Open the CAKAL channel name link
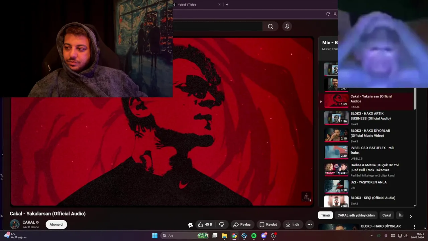 pyautogui.click(x=29, y=222)
